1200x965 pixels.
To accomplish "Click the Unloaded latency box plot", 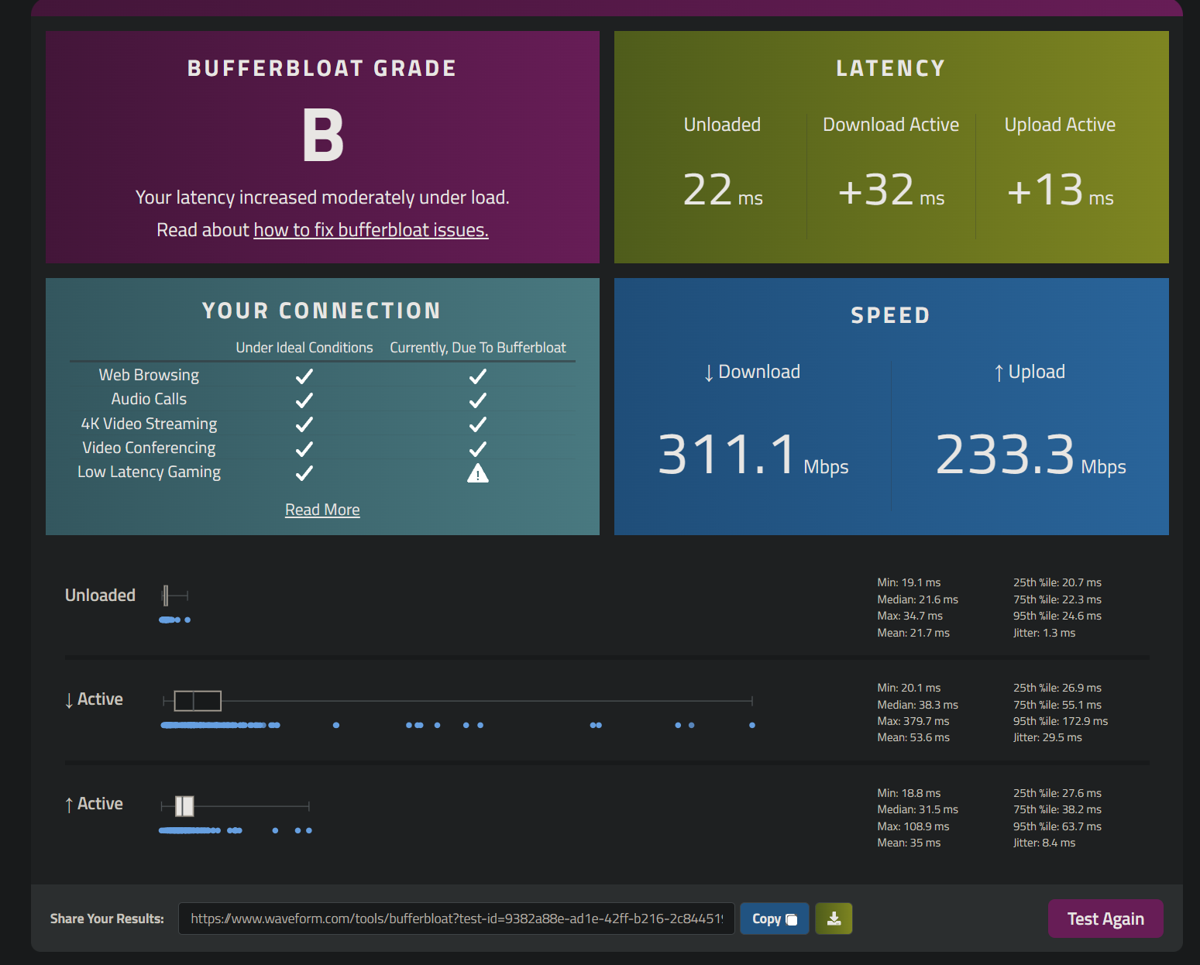I will point(175,596).
